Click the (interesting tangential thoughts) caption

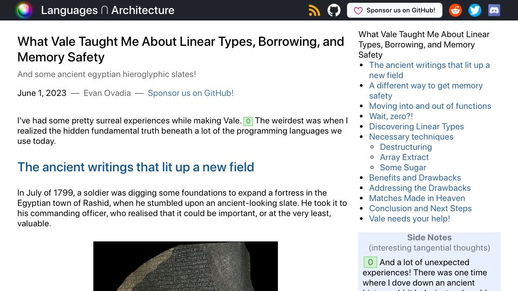(429, 247)
